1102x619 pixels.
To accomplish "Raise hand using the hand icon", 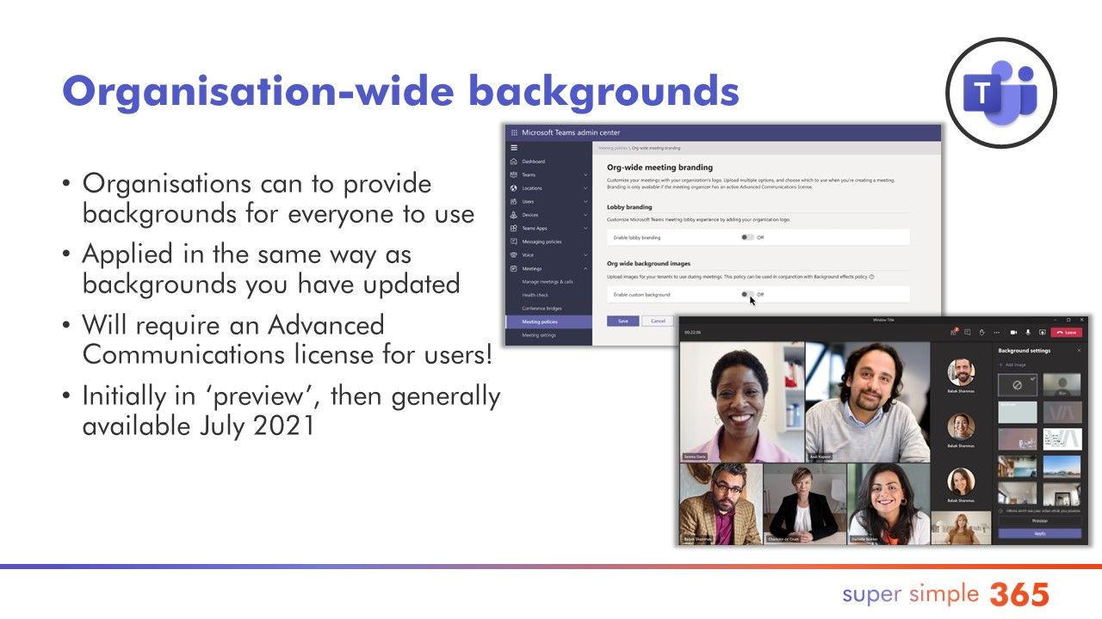I will (981, 333).
